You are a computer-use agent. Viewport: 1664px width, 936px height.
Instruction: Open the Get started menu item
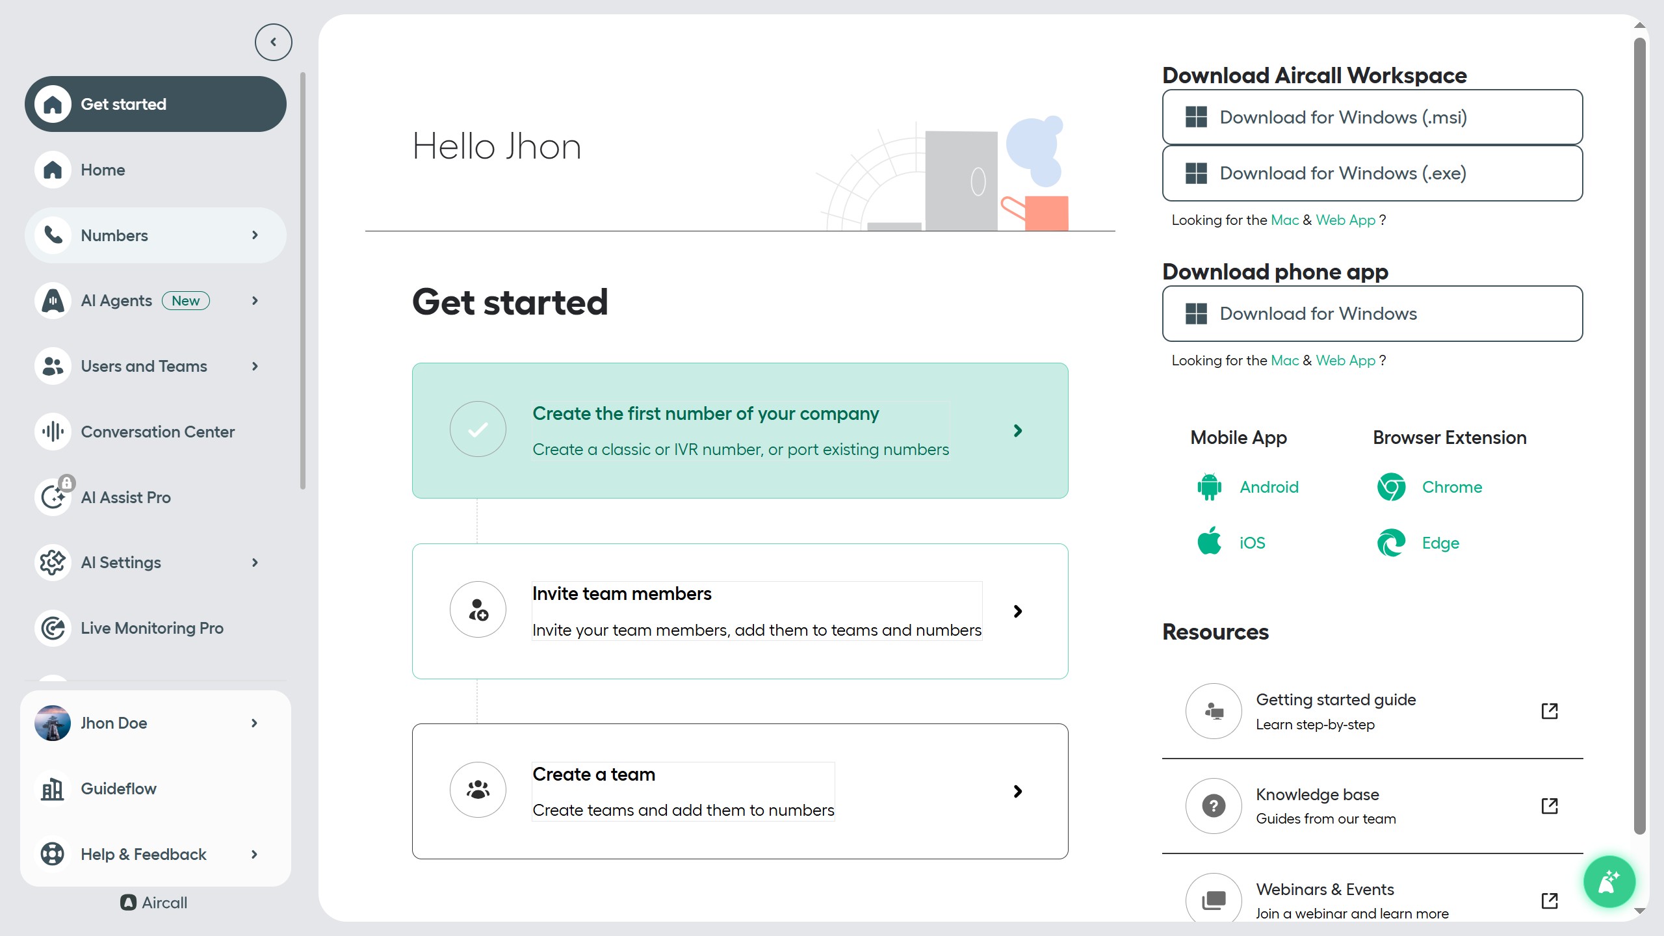coord(155,104)
